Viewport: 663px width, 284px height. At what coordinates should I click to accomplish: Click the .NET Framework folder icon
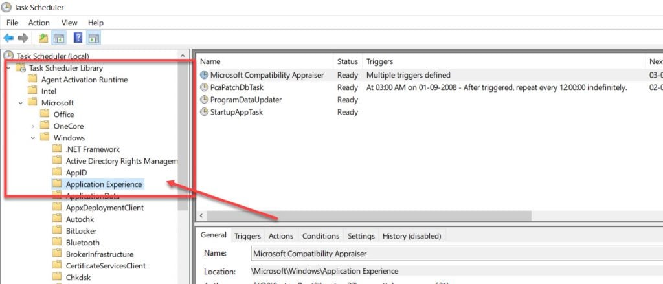pos(57,149)
